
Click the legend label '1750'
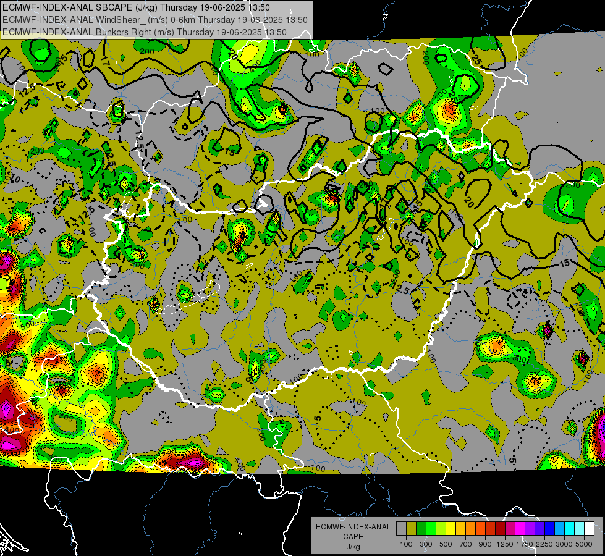(x=525, y=544)
